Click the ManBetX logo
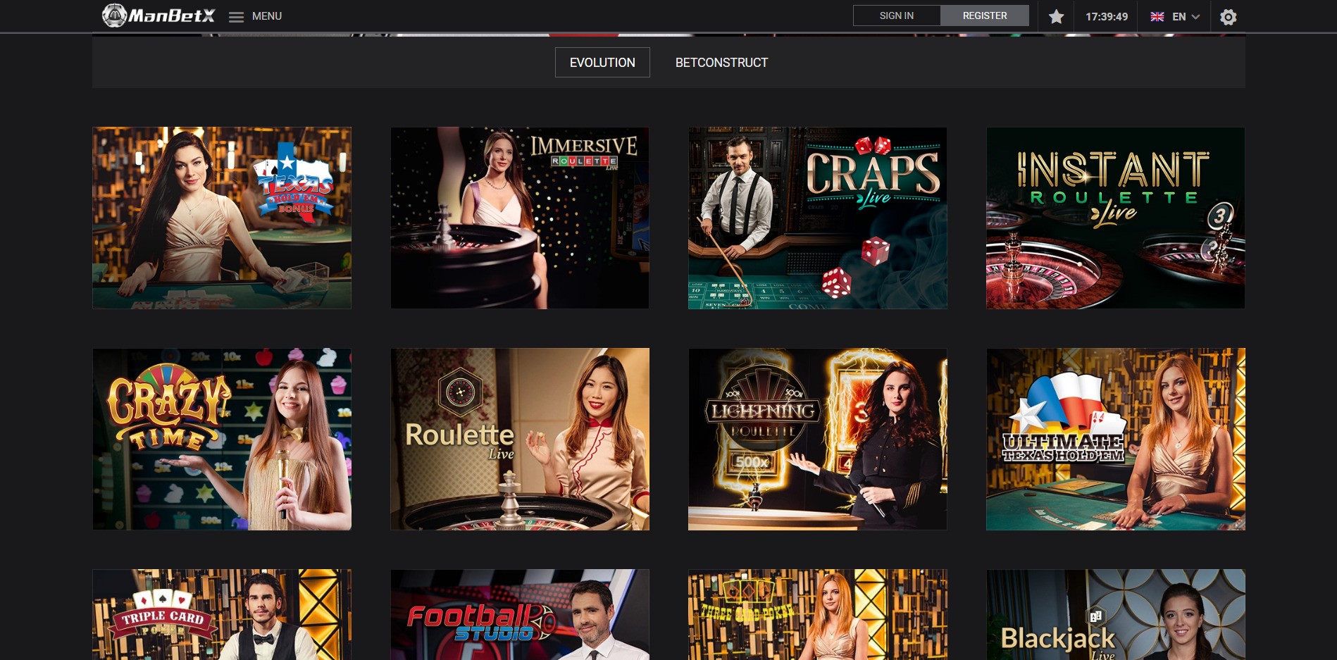This screenshot has height=660, width=1337. point(158,15)
